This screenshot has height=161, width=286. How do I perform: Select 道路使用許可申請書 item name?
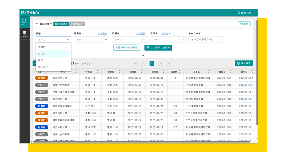click(x=63, y=120)
